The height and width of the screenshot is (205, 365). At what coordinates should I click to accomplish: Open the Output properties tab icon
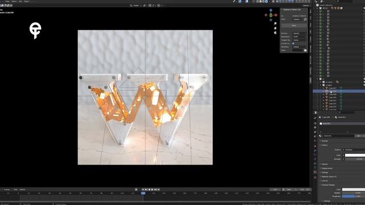[315, 128]
